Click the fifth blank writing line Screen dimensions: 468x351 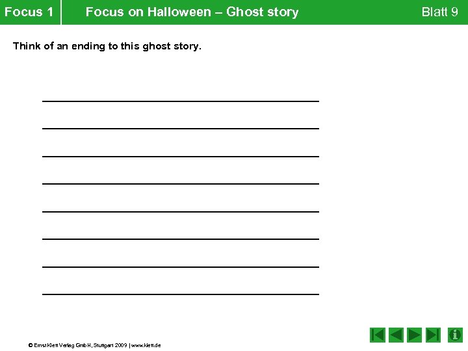point(181,210)
